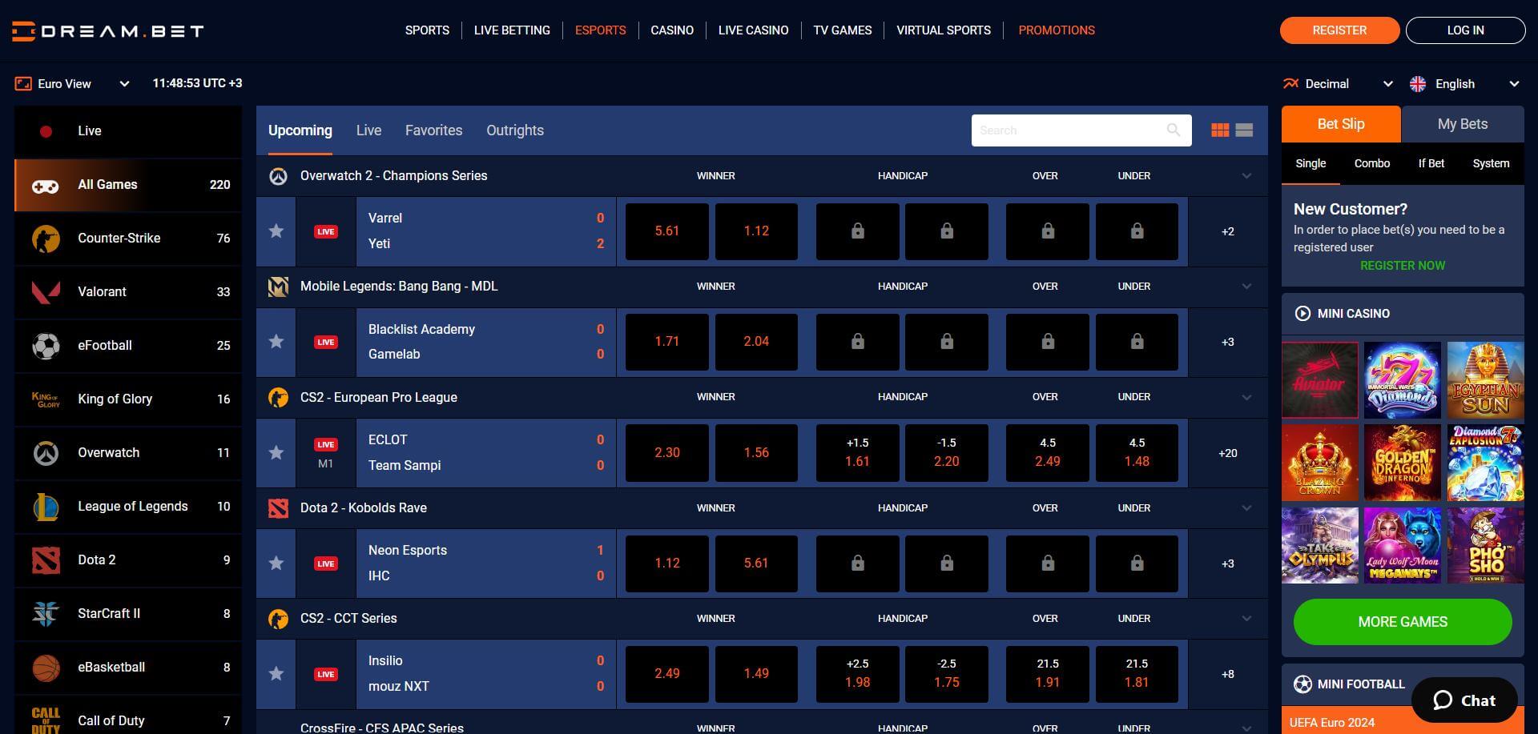Favorite the ECLOT vs Team Sampi match
Screen dimensions: 1538x734
click(276, 452)
